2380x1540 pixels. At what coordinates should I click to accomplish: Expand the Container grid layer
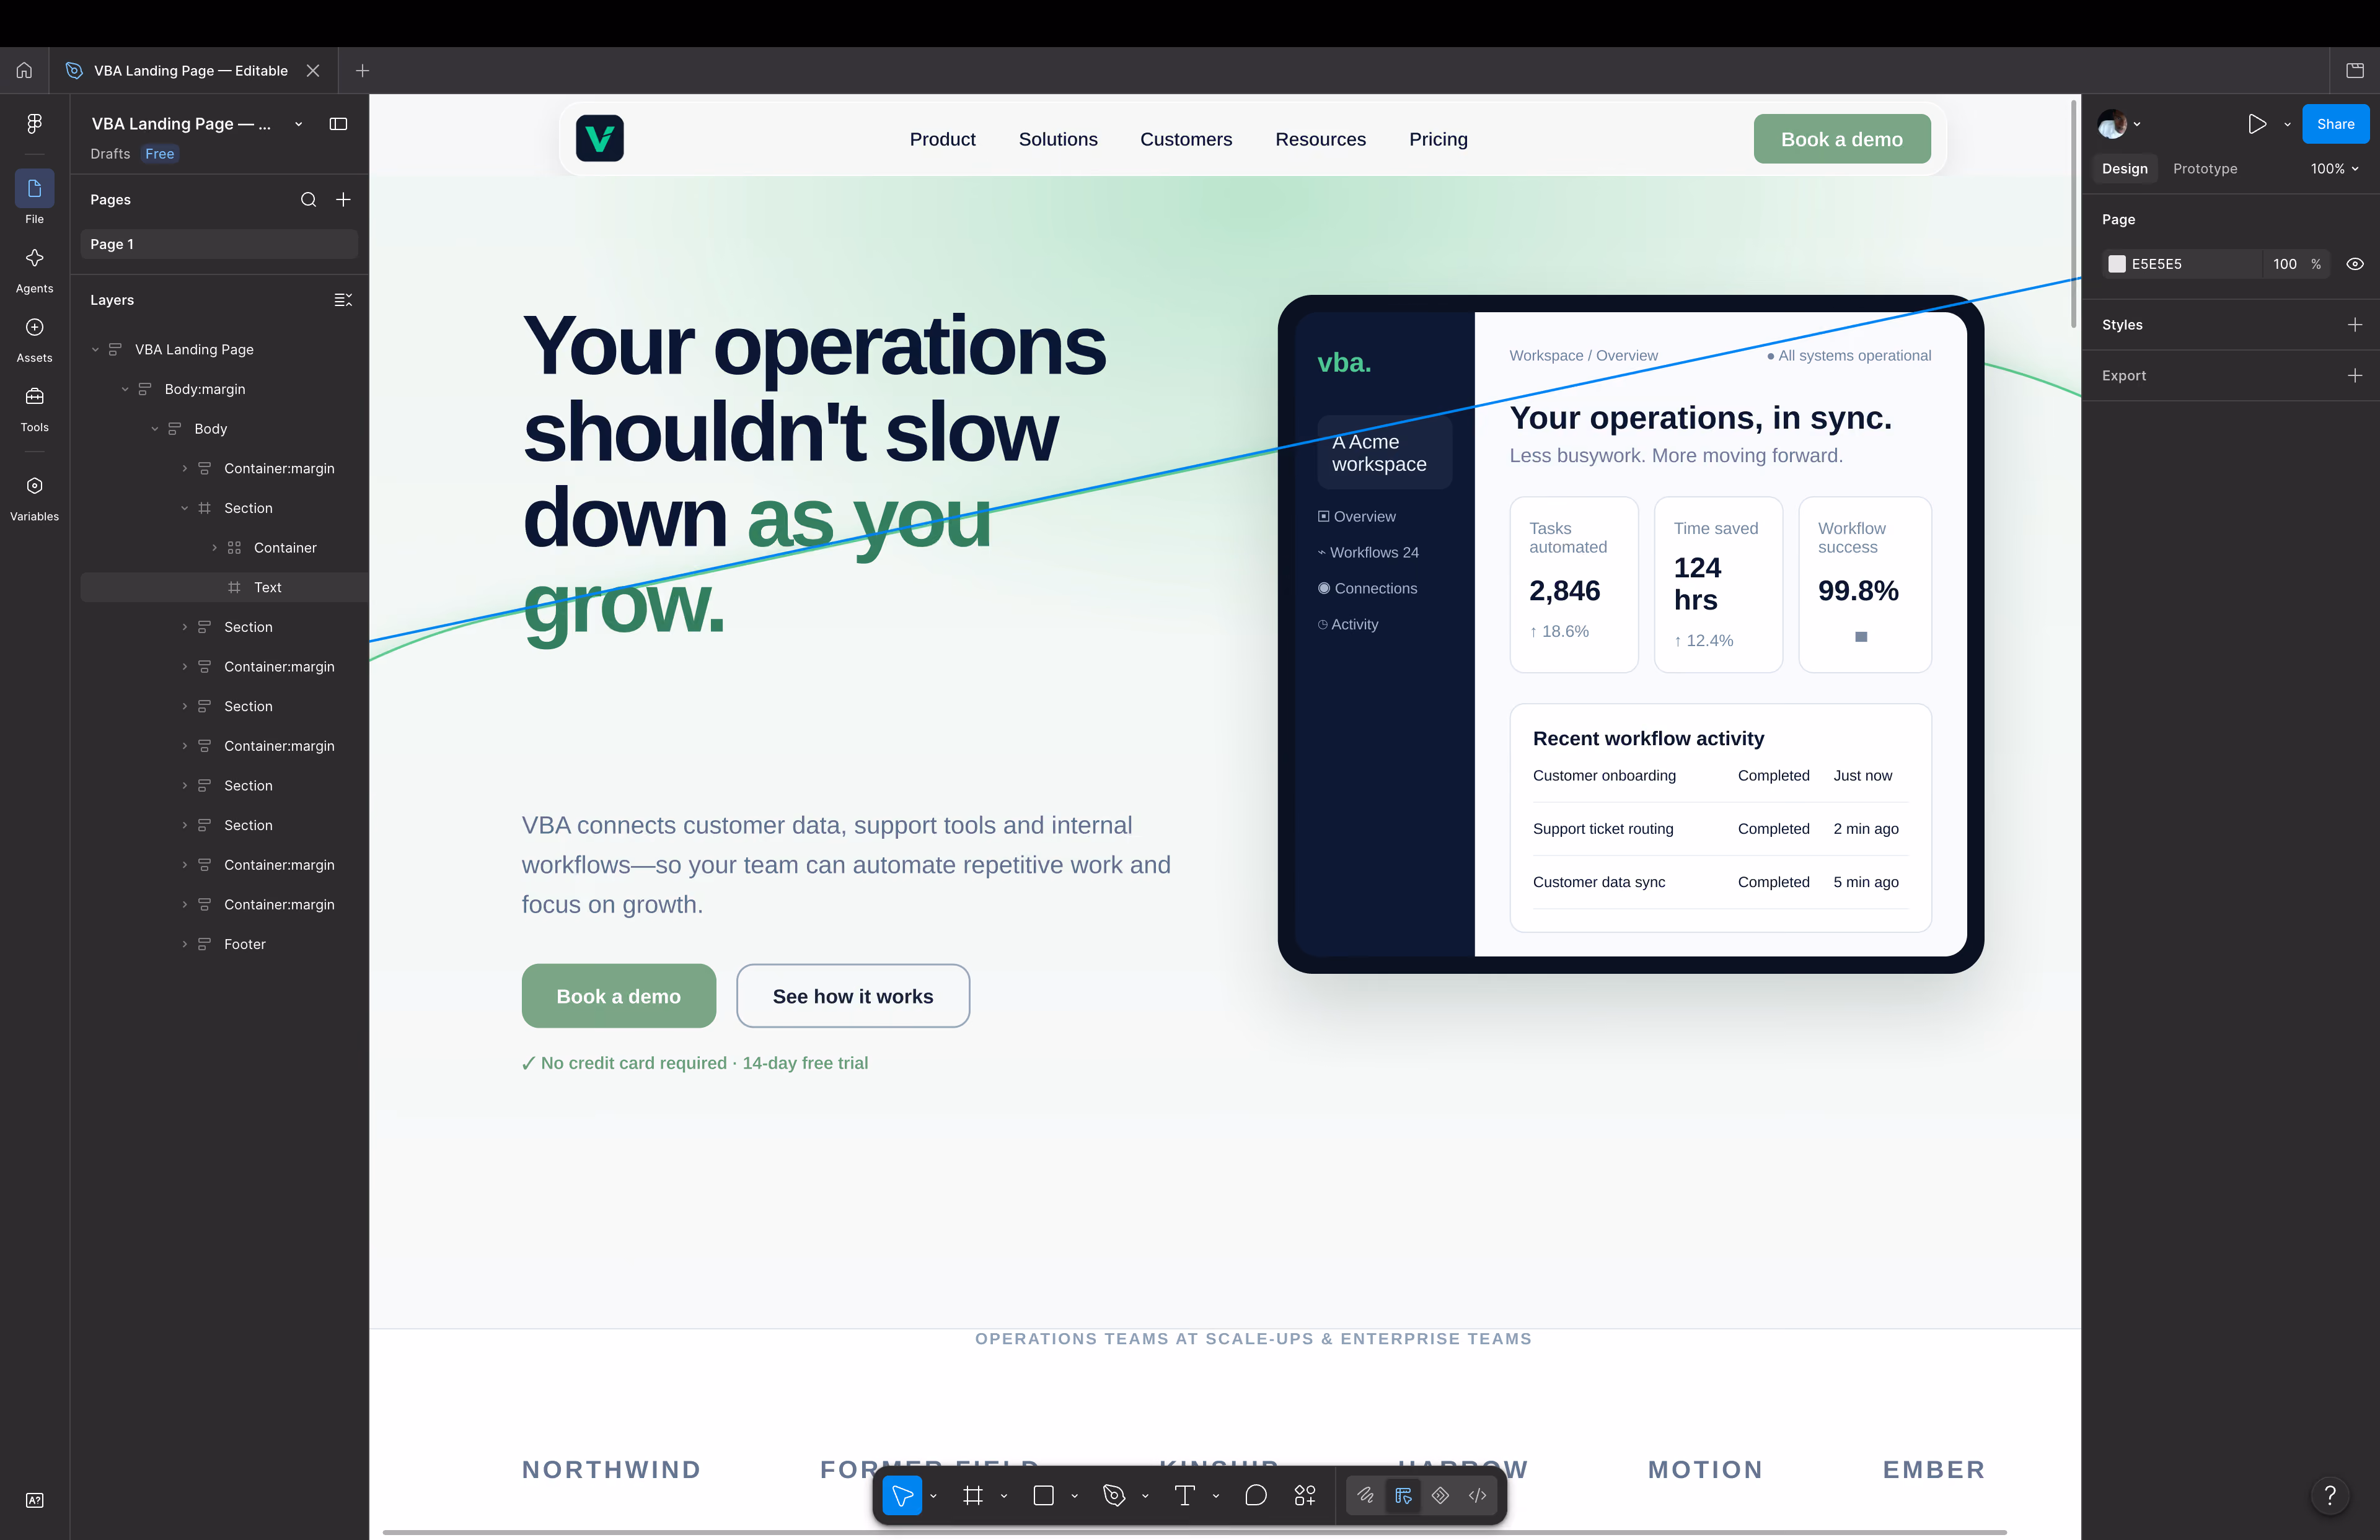coord(214,548)
